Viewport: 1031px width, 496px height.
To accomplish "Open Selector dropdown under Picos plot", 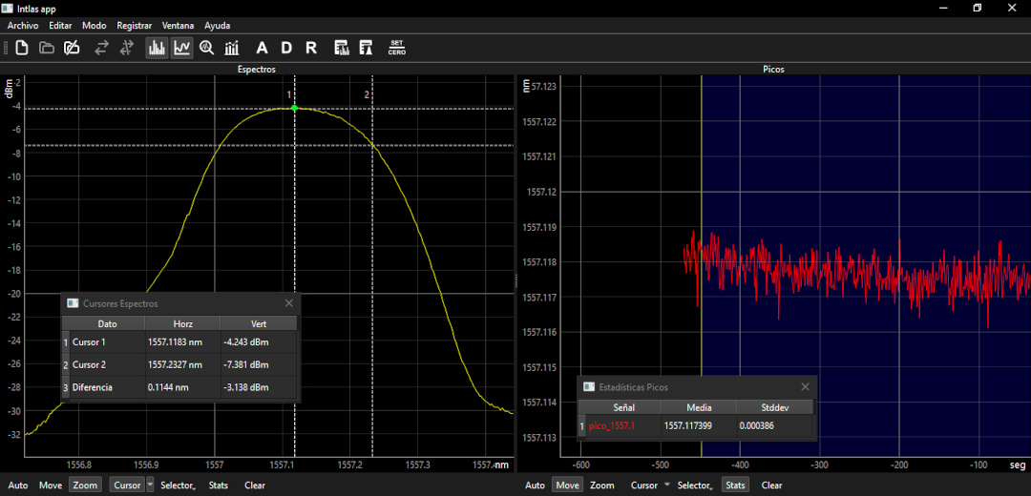I will pyautogui.click(x=695, y=486).
